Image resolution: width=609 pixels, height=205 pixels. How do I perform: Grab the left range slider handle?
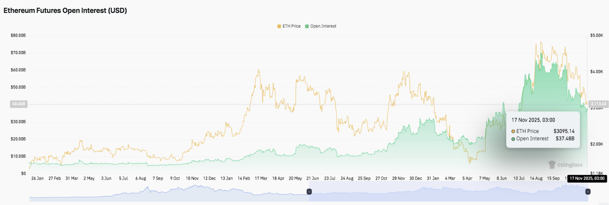(309, 191)
